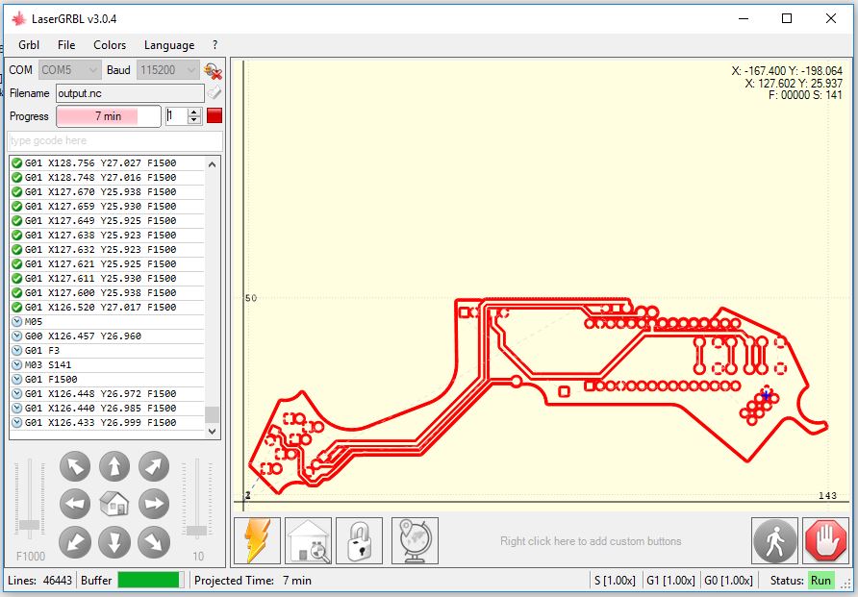The width and height of the screenshot is (858, 597).
Task: Decrease the pass count with stepper down arrow
Action: tap(194, 120)
